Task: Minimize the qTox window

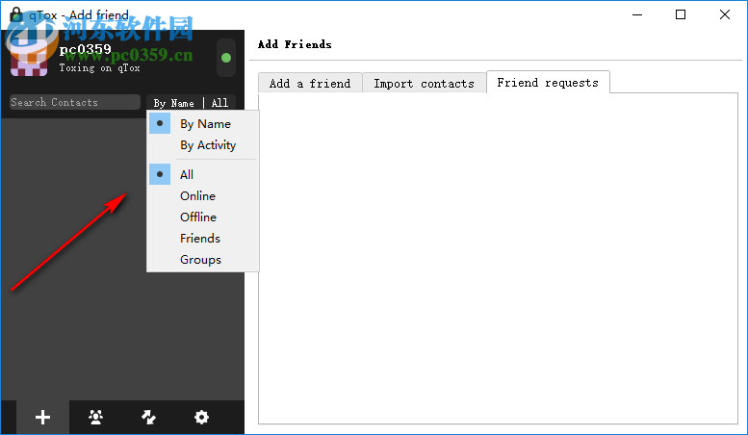Action: click(637, 14)
